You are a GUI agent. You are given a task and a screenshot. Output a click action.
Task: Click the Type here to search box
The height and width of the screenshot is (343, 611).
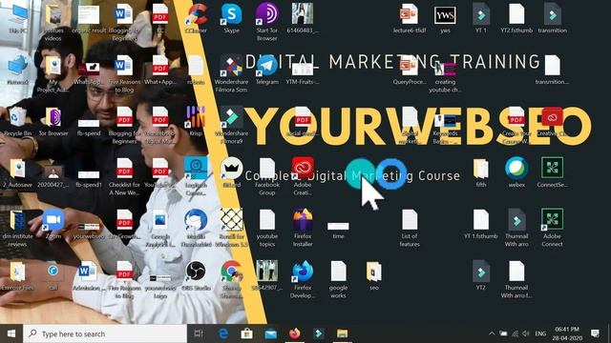(x=105, y=333)
